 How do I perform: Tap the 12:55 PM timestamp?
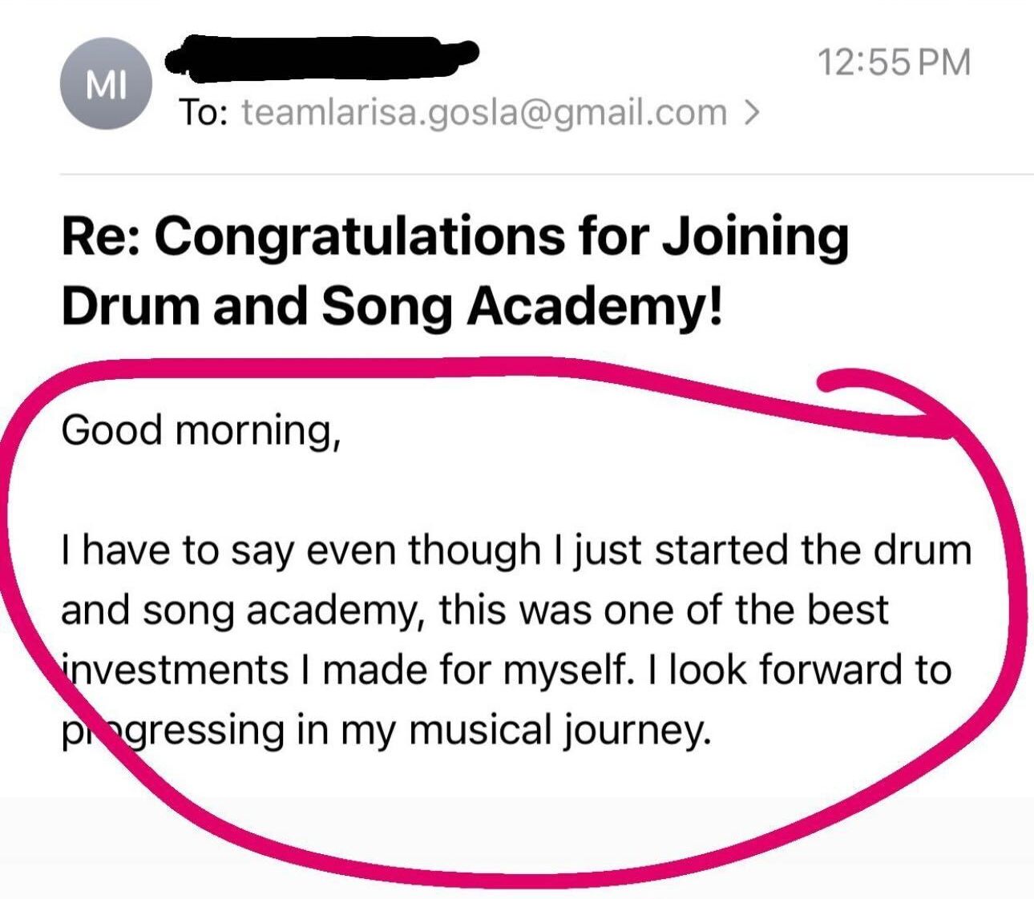coord(894,62)
